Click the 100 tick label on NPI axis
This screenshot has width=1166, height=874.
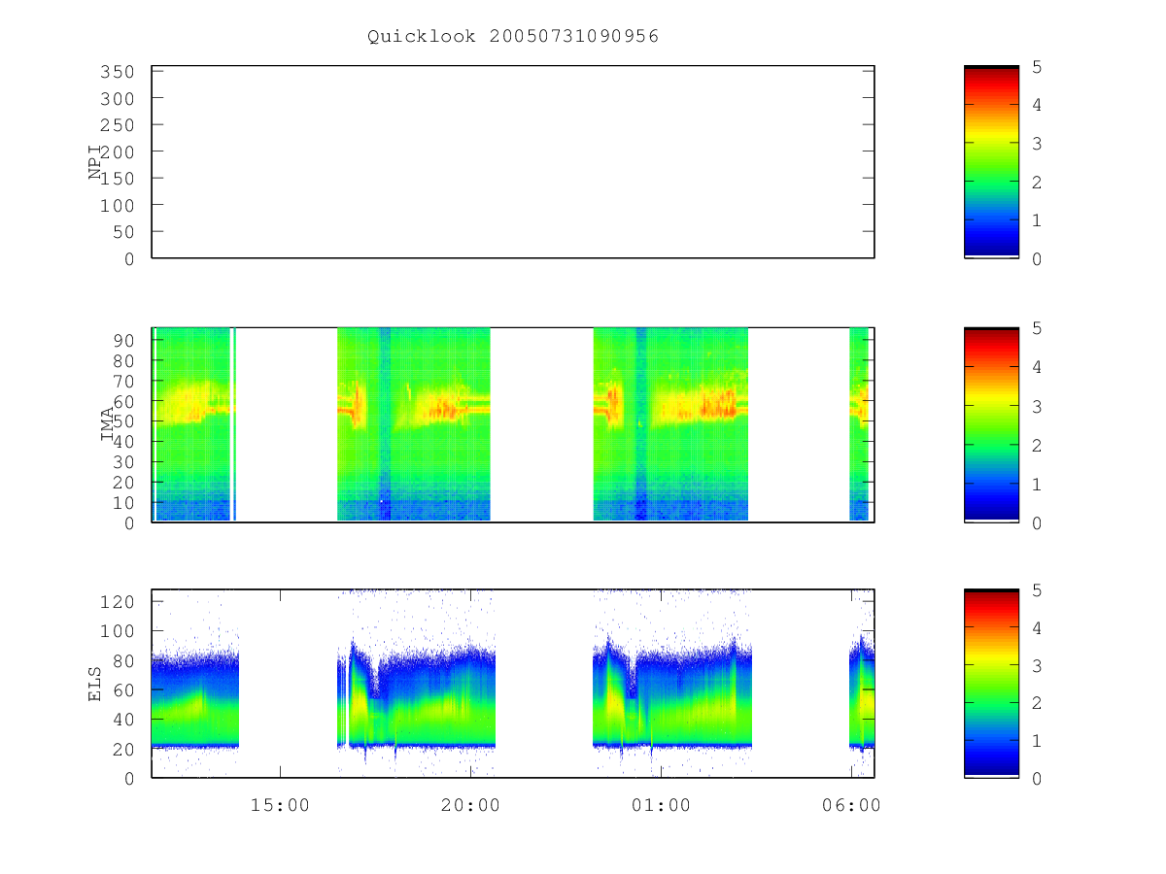[x=119, y=205]
